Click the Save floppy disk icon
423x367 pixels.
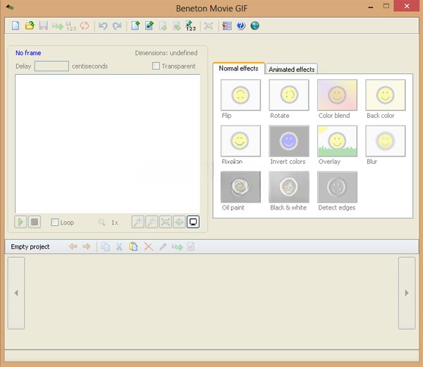[x=43, y=26]
